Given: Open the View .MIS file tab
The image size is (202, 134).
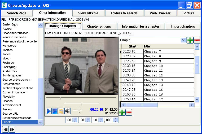Looking at the screenshot, I should (x=88, y=13).
